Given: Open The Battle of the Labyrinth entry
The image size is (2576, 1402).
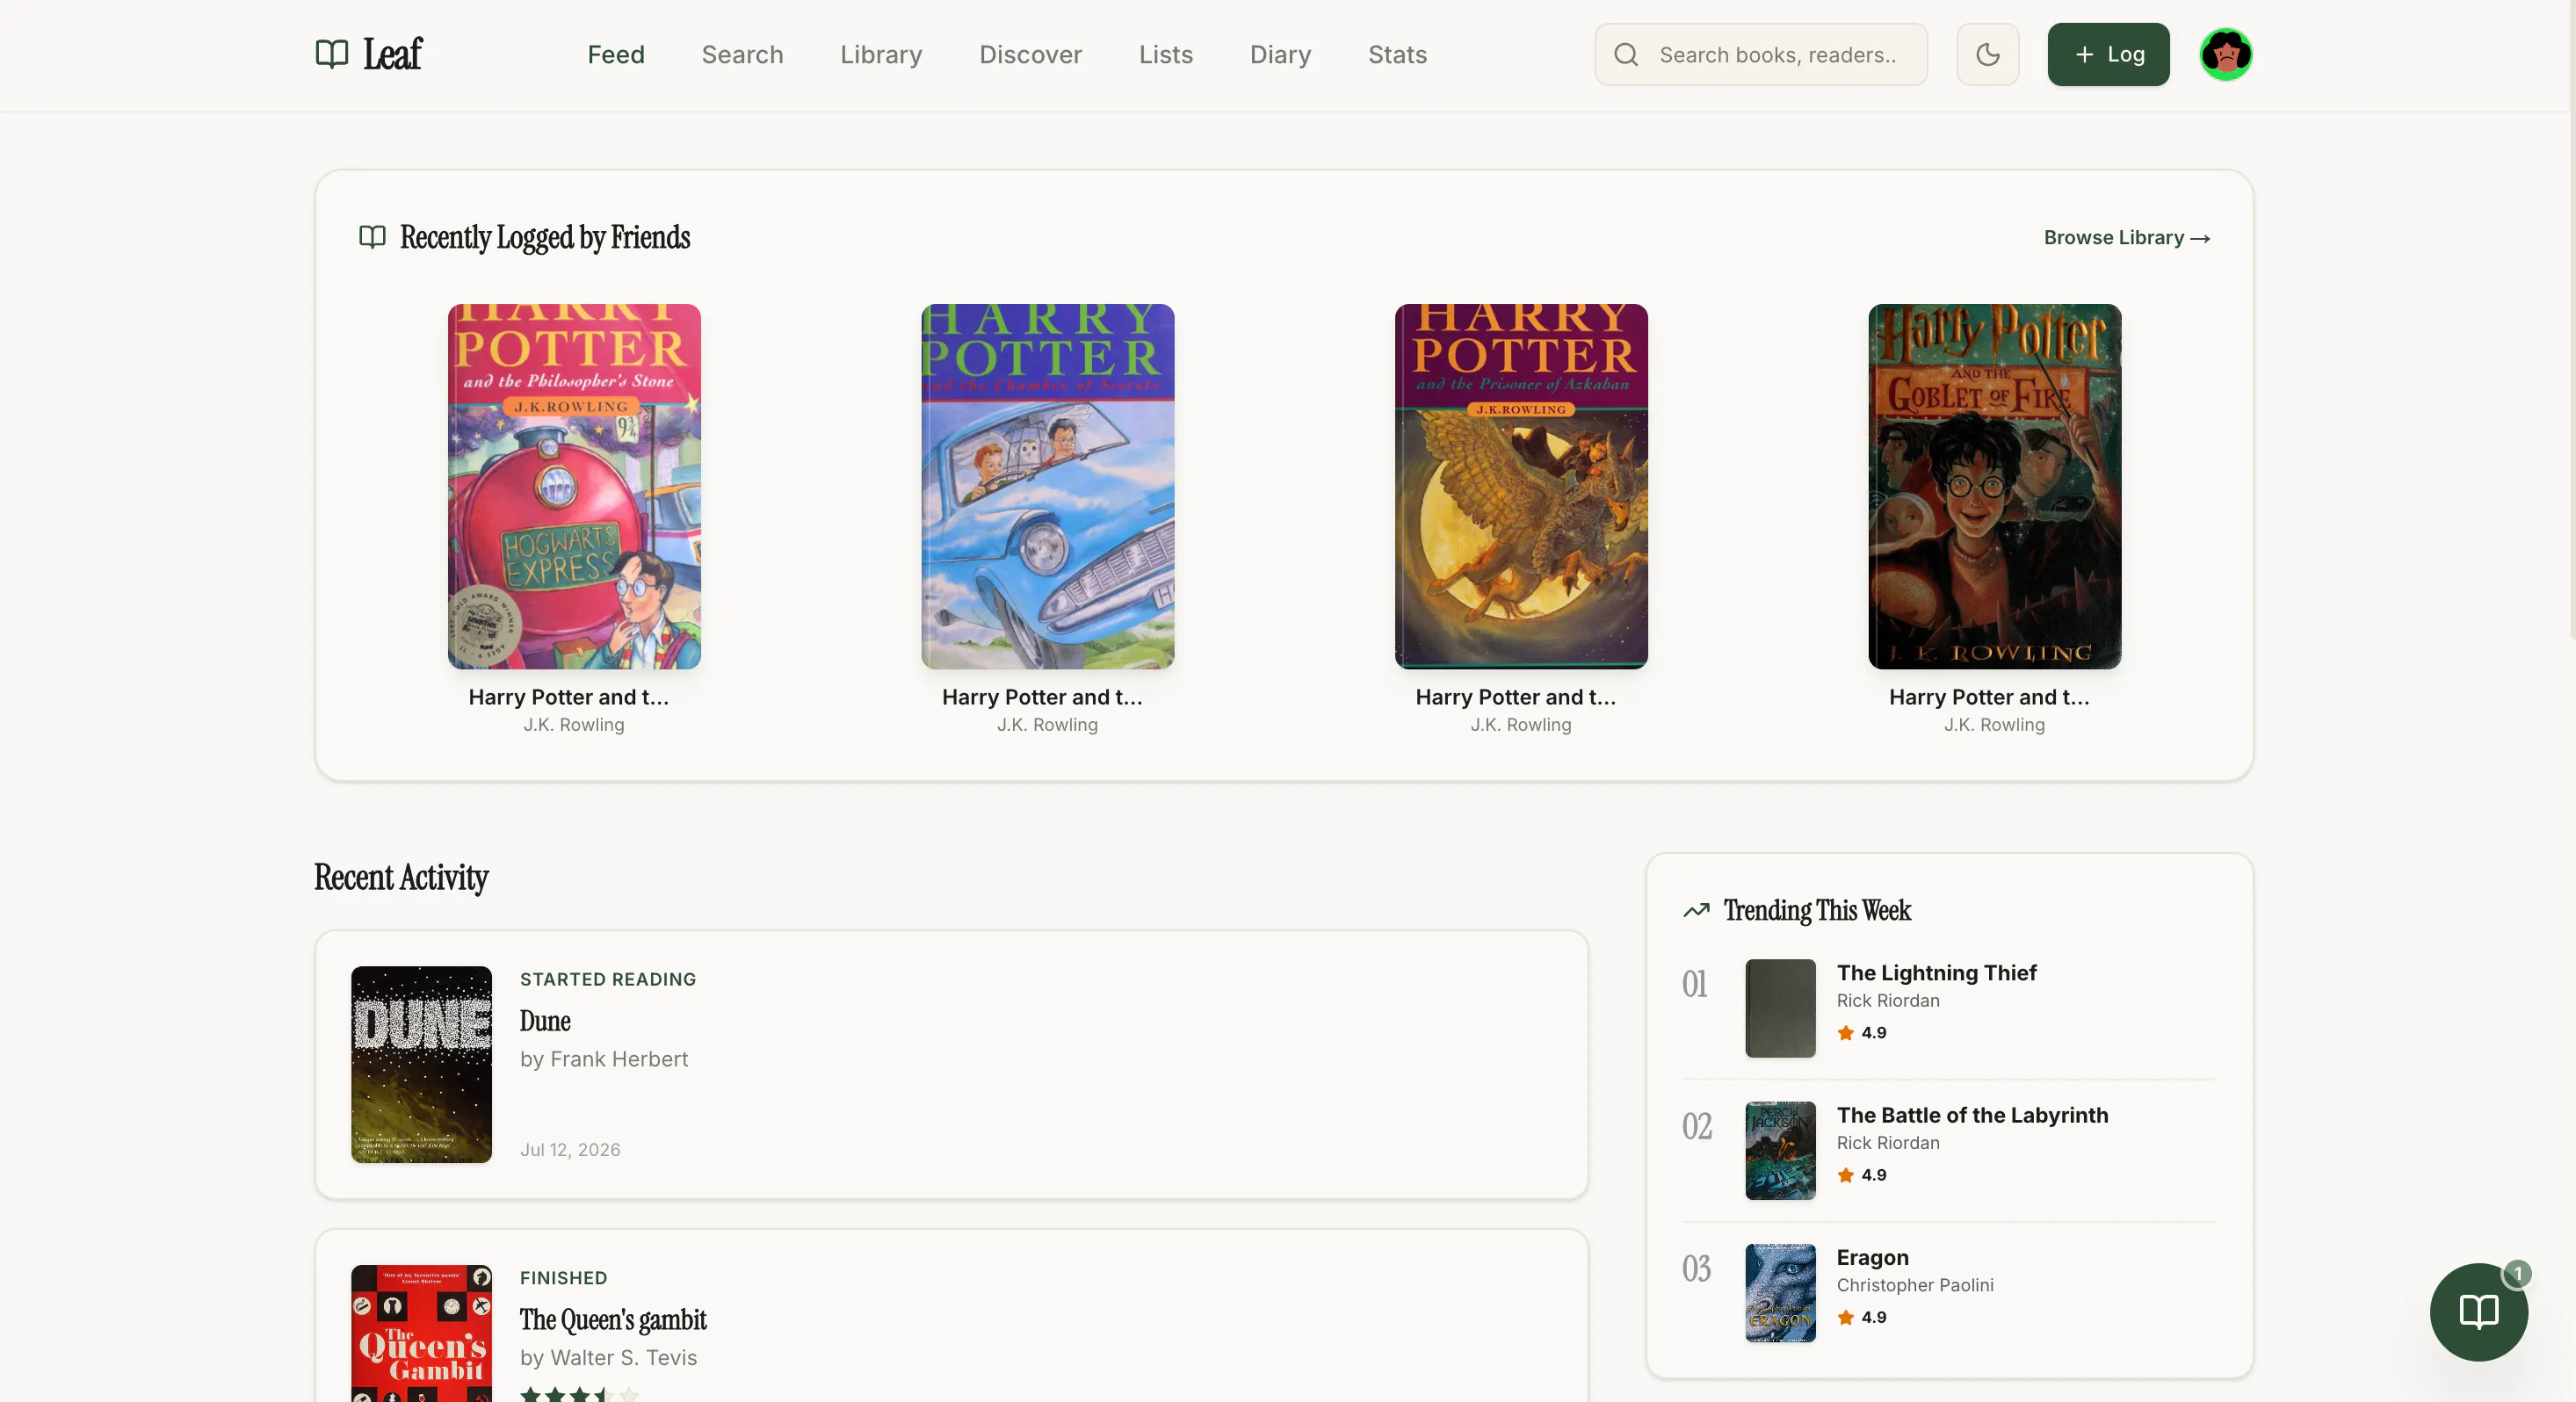Looking at the screenshot, I should [x=1948, y=1150].
